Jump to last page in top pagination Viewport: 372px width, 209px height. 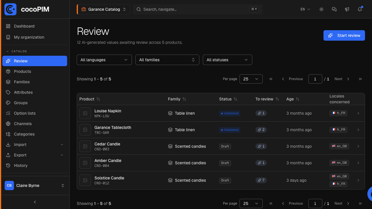pyautogui.click(x=360, y=79)
